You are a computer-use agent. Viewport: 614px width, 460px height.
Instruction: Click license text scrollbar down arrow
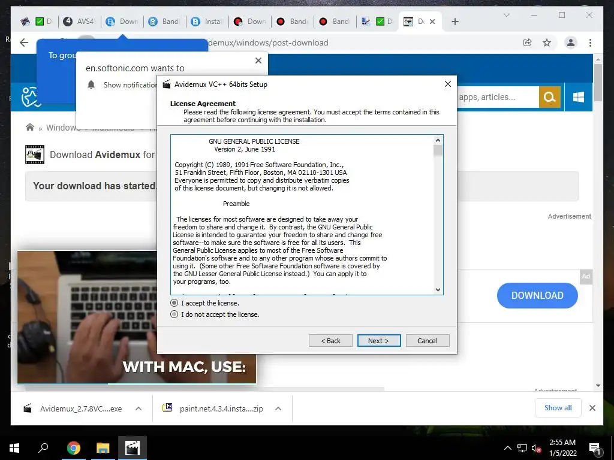pyautogui.click(x=438, y=289)
